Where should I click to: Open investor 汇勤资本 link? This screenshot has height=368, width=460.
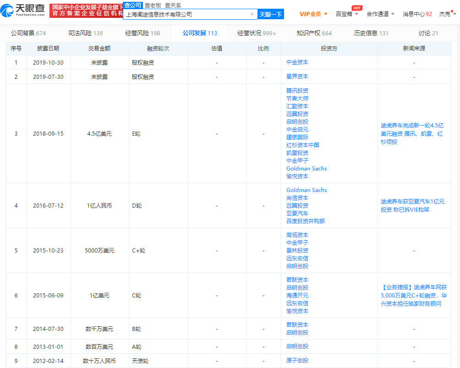[297, 106]
